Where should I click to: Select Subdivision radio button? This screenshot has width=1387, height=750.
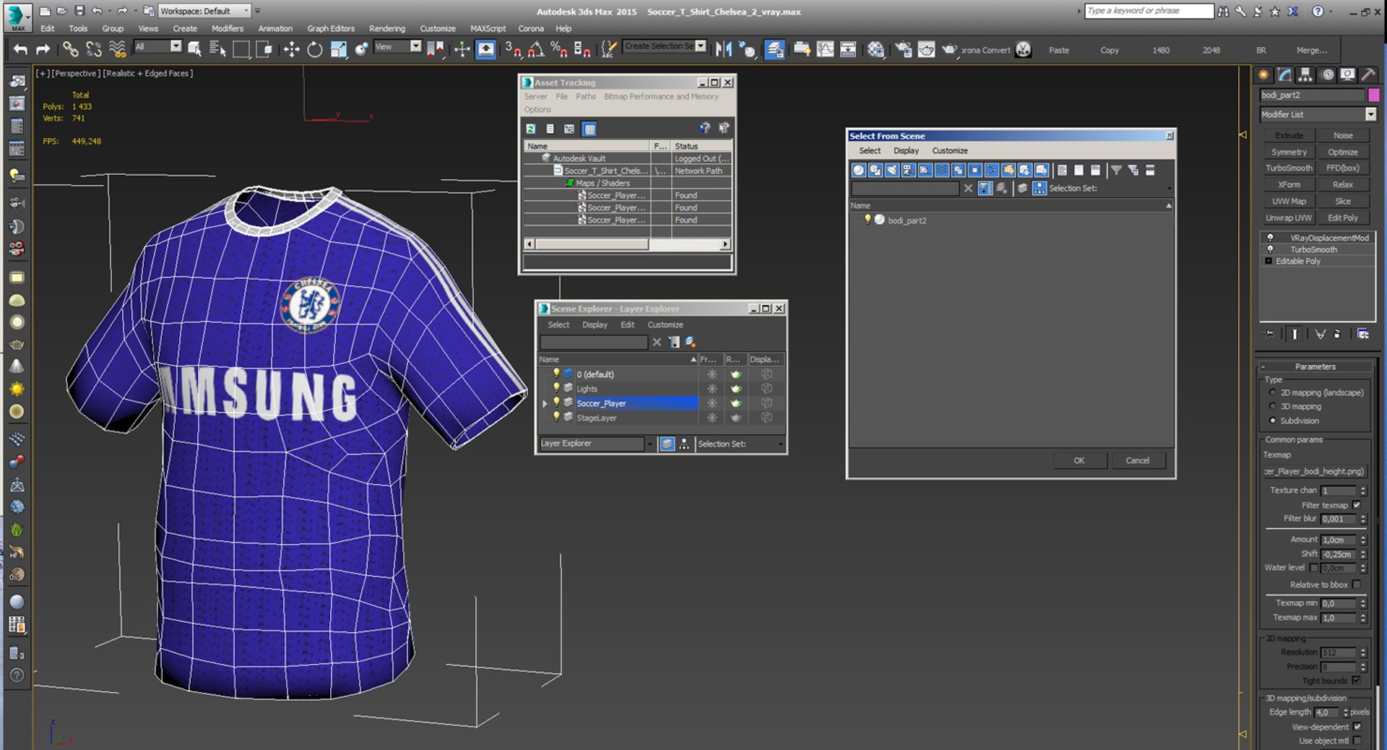pos(1273,421)
